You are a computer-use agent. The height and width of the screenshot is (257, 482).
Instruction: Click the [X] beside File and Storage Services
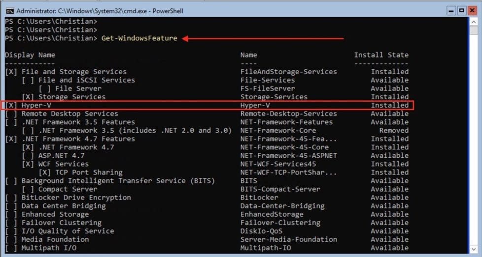click(11, 72)
